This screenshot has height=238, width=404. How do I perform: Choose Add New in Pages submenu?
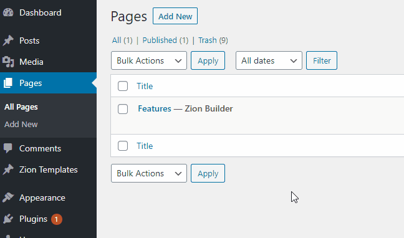pyautogui.click(x=21, y=124)
